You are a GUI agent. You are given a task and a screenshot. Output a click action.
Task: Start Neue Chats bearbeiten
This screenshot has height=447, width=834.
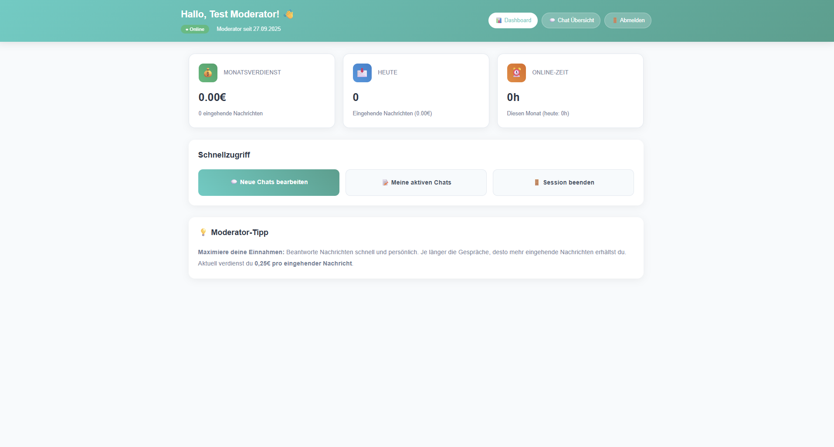(x=268, y=182)
